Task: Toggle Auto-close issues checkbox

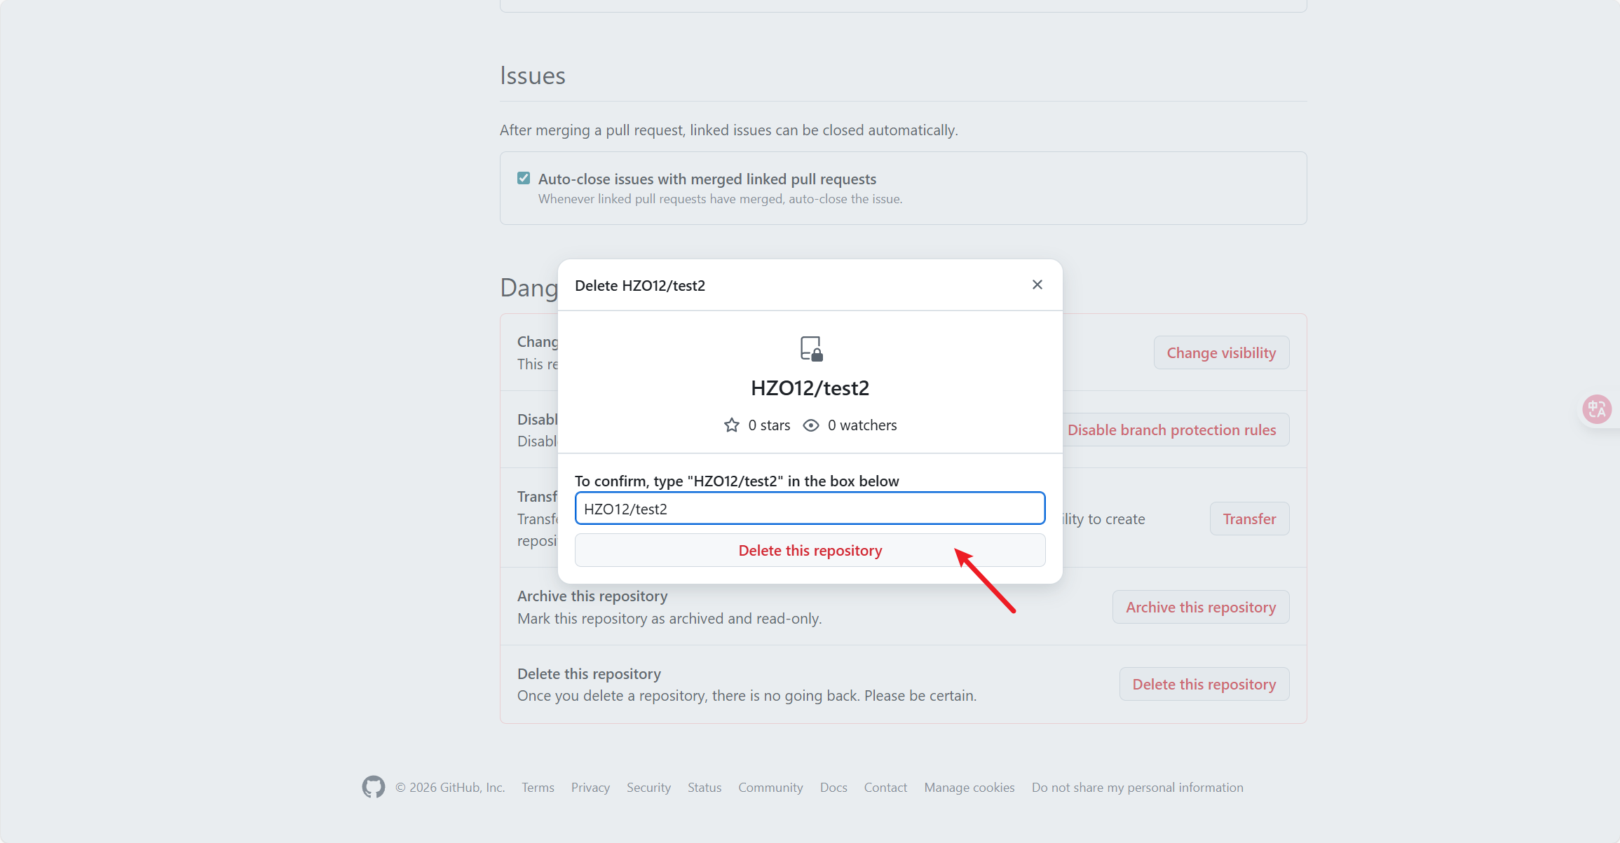Action: [x=524, y=178]
